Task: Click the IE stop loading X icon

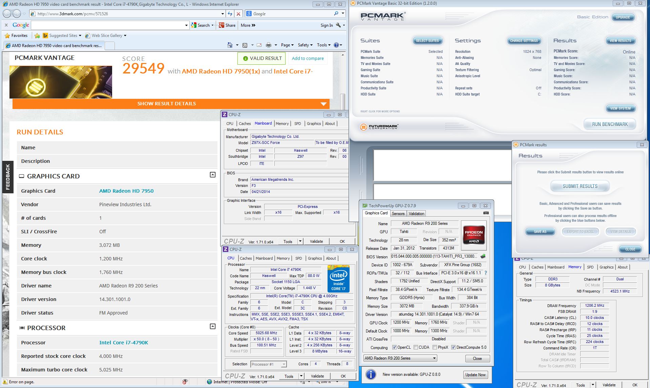Action: tap(238, 14)
